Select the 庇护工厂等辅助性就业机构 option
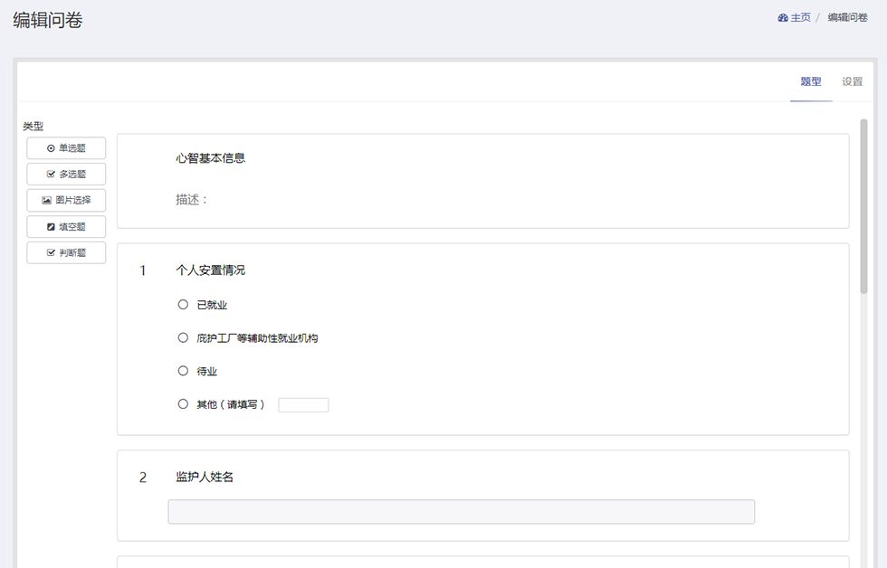 click(183, 337)
